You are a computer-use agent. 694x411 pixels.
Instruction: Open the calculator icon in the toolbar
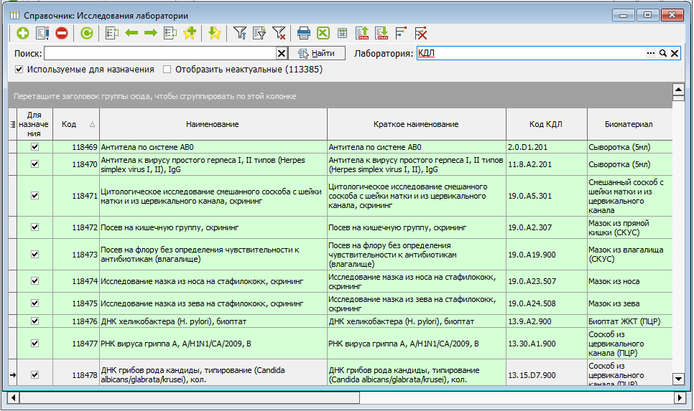click(343, 33)
